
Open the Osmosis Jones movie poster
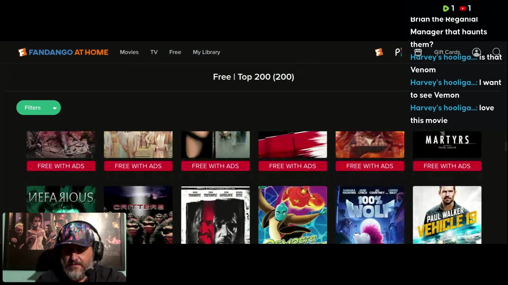[292, 215]
